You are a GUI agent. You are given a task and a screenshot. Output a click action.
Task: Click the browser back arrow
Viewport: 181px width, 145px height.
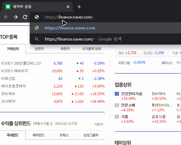click(6, 17)
